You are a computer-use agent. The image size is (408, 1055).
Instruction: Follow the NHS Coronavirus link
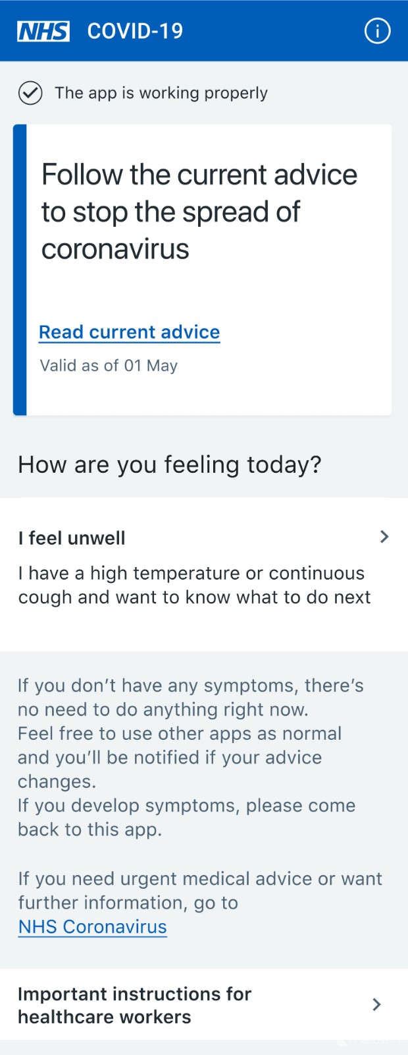(92, 926)
